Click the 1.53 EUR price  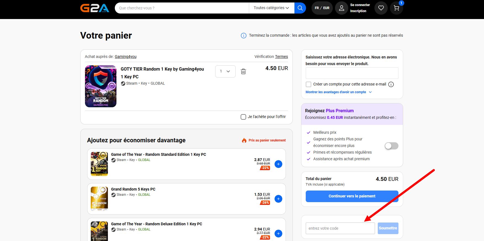point(262,194)
